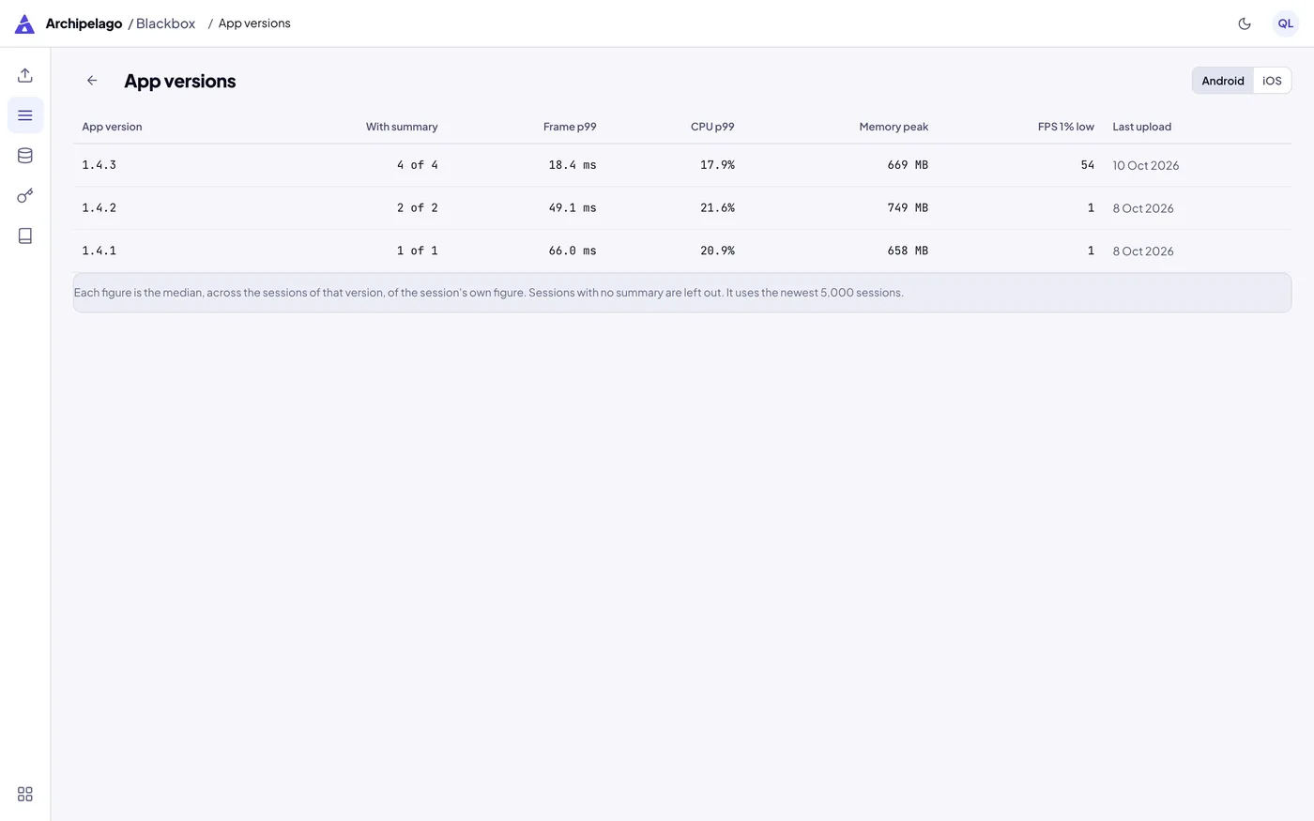
Task: Open the Blackbox breadcrumb link
Action: [166, 23]
